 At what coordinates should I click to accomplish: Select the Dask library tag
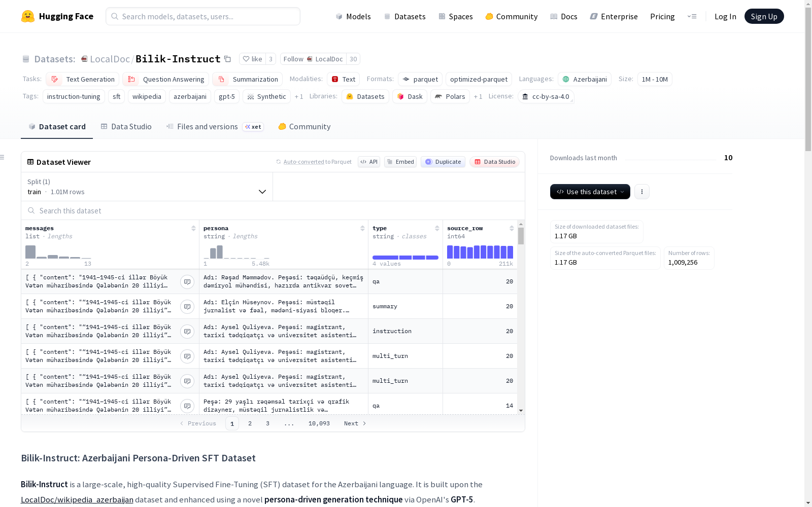pos(410,96)
